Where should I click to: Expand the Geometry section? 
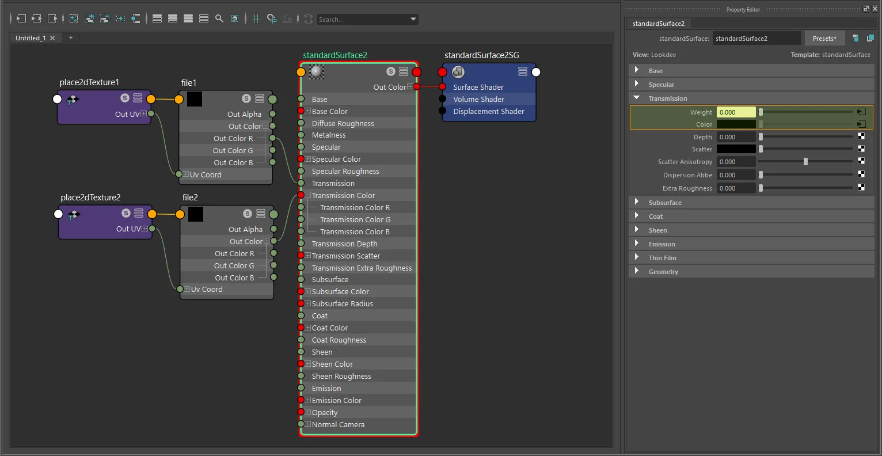(751, 272)
